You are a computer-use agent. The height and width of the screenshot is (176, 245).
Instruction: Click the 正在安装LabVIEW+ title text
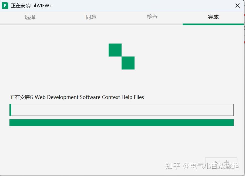pos(31,5)
